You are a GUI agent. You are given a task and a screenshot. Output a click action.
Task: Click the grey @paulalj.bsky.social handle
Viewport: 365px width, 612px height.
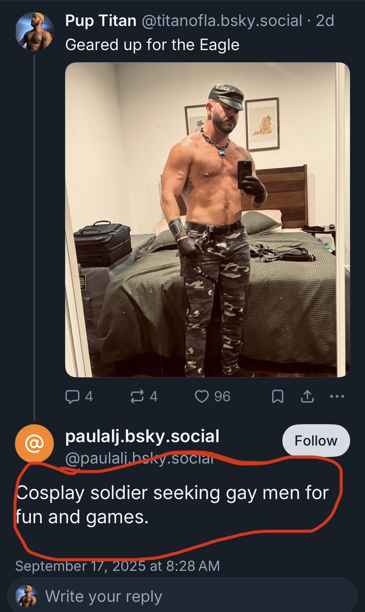(139, 459)
